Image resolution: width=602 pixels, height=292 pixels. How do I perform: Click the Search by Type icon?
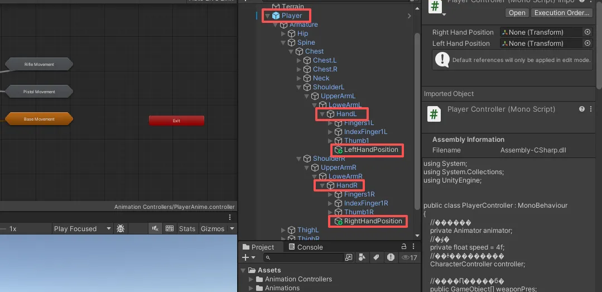(362, 257)
